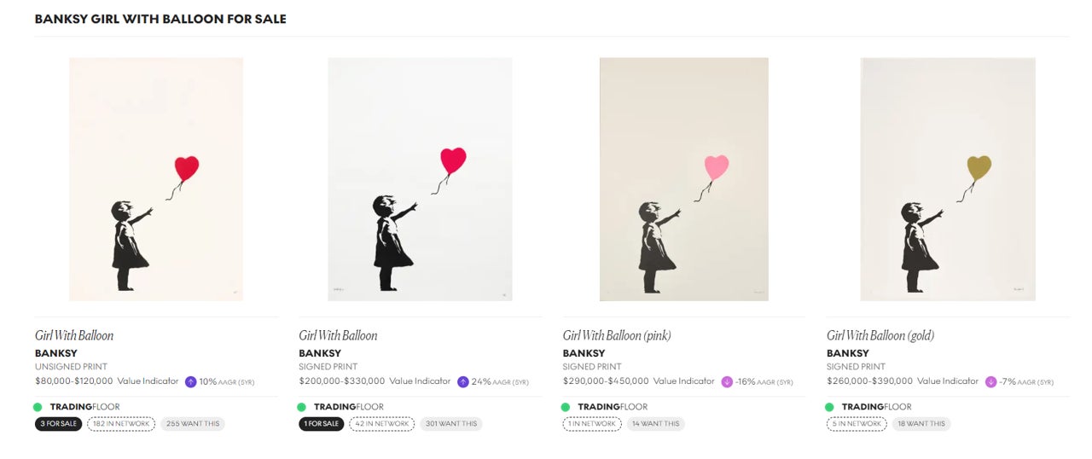The height and width of the screenshot is (459, 1092).
Task: Click the purple up-arrow icon beside 10% AAGR
Action: click(191, 382)
